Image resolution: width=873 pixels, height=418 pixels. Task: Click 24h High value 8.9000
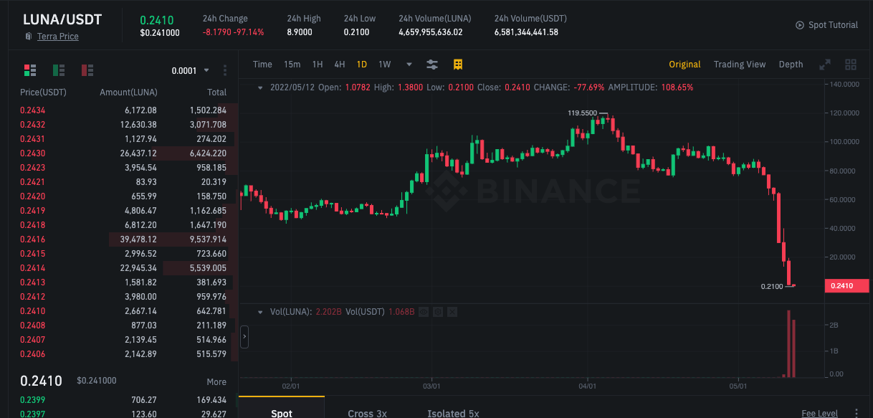[x=299, y=32]
